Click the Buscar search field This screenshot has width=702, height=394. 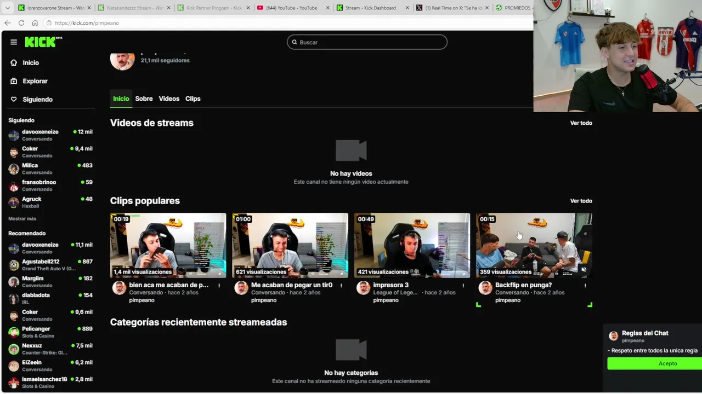367,42
